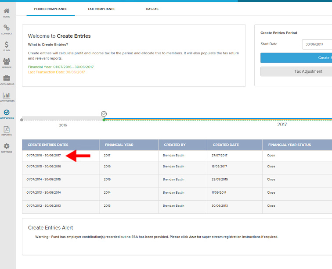Click the Start Date input field
332x269 pixels.
click(x=317, y=44)
